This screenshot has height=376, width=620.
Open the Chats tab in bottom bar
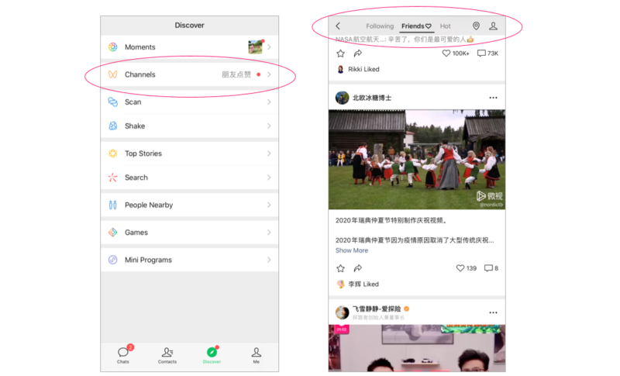tap(123, 355)
